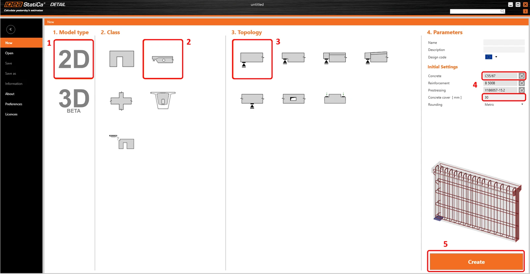Pick the beam with mid-span support topology

(x=252, y=101)
